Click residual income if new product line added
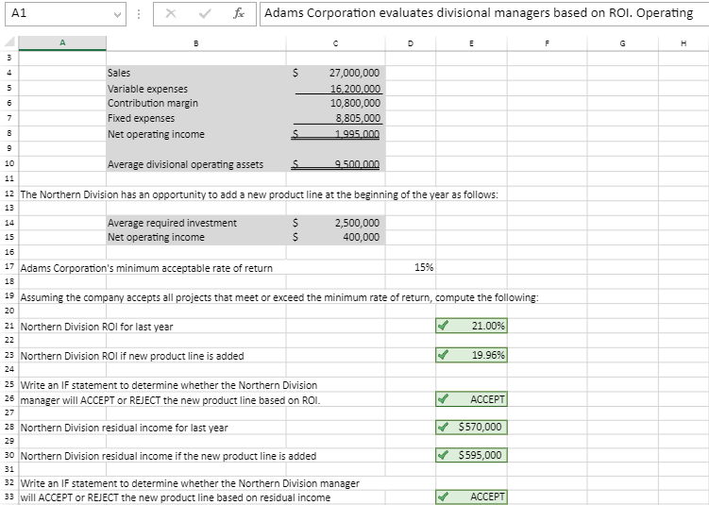This screenshot has height=505, width=709. click(168, 456)
